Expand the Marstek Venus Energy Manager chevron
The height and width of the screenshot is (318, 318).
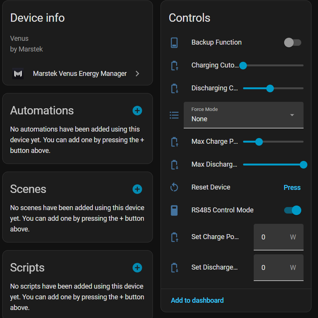pyautogui.click(x=137, y=74)
